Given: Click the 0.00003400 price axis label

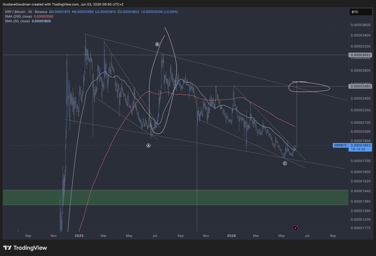Looking at the screenshot, I should [x=361, y=35].
